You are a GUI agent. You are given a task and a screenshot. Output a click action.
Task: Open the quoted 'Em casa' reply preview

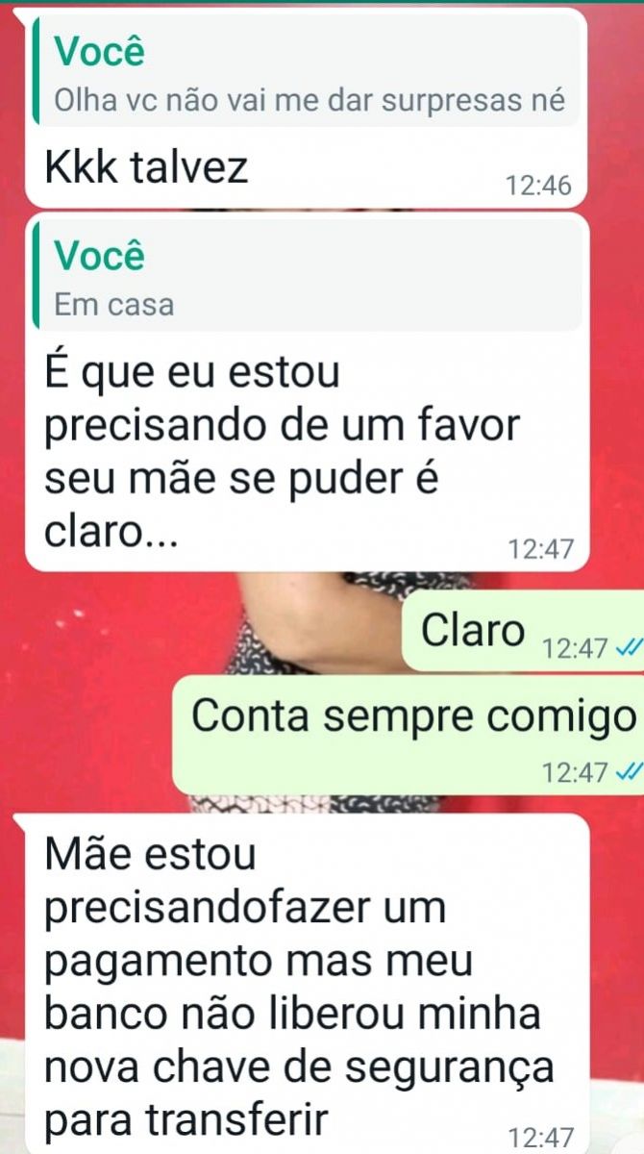(307, 276)
